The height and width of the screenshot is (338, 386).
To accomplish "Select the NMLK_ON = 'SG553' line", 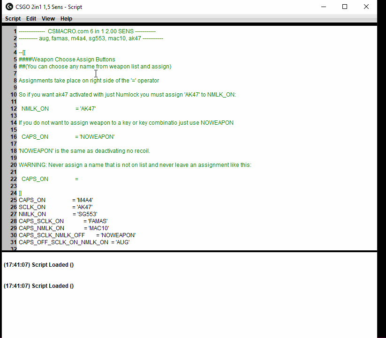I will tap(58, 214).
